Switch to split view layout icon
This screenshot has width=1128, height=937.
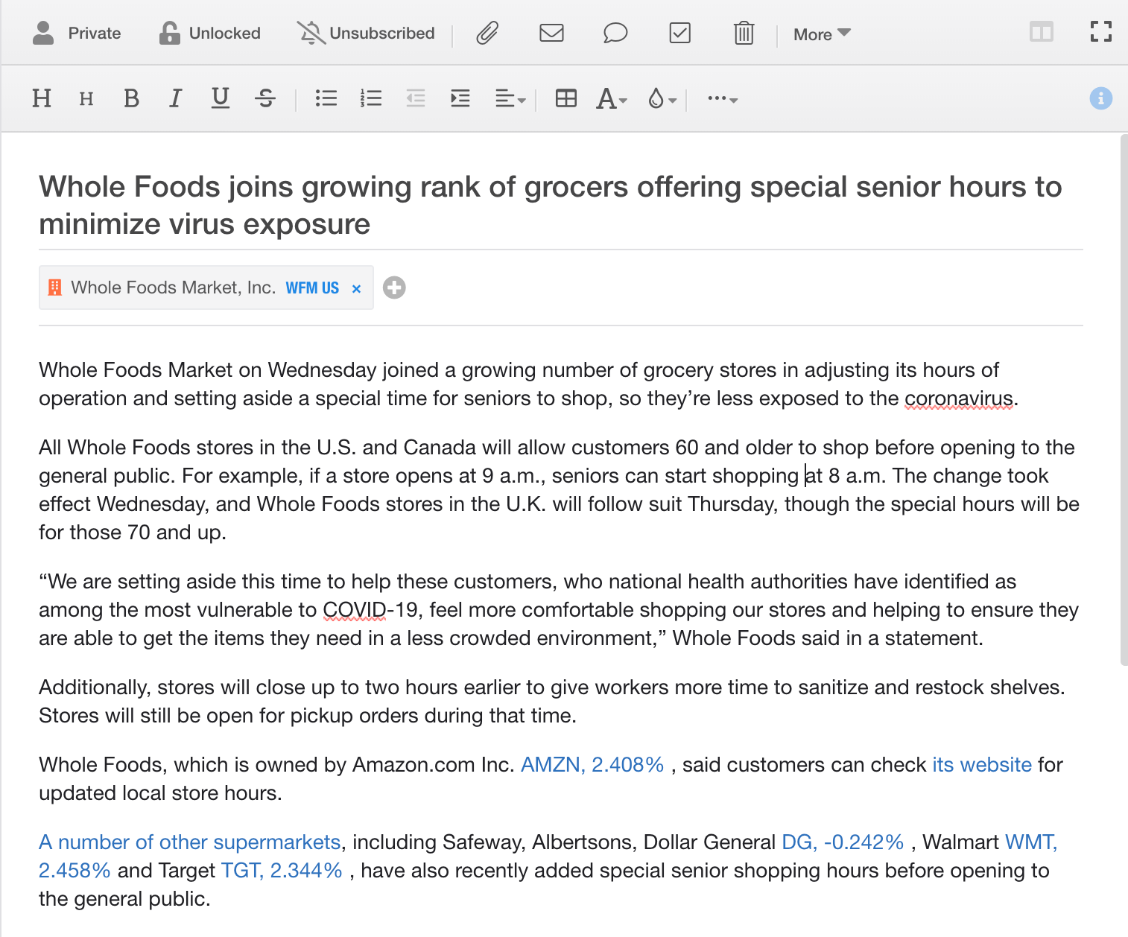(x=1041, y=32)
